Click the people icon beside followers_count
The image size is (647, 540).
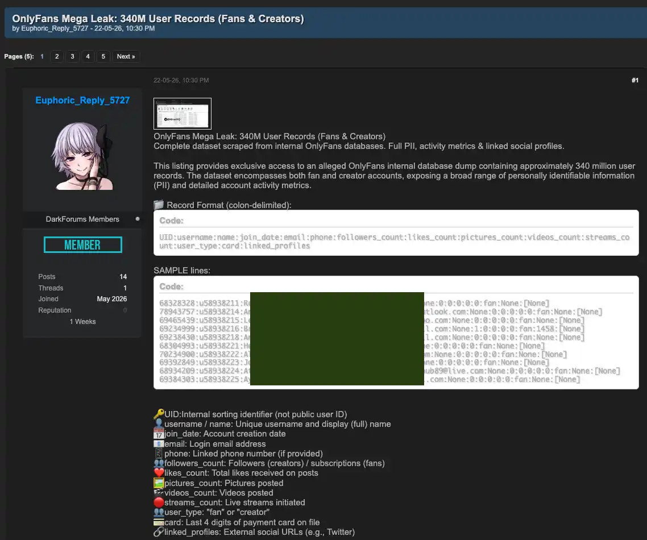point(159,463)
